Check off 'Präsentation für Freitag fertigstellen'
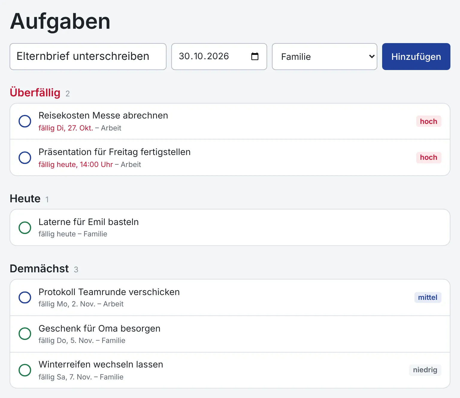 [x=25, y=158]
